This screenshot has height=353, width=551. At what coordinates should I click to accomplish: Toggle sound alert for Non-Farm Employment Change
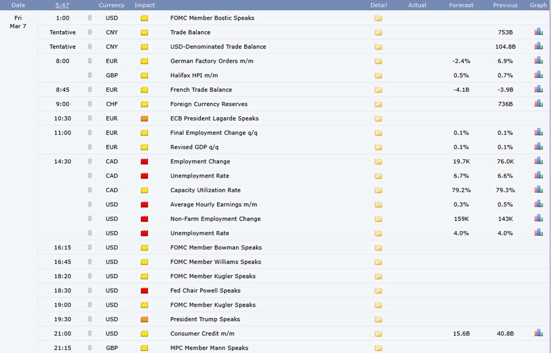click(x=90, y=219)
